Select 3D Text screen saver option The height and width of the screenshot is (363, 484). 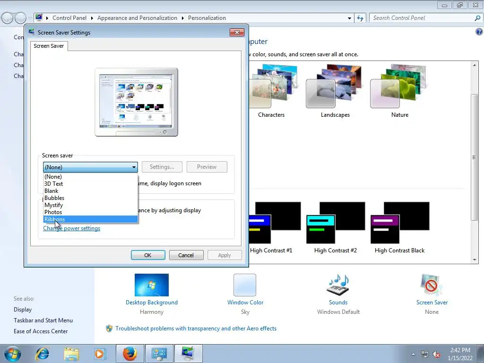click(90, 184)
